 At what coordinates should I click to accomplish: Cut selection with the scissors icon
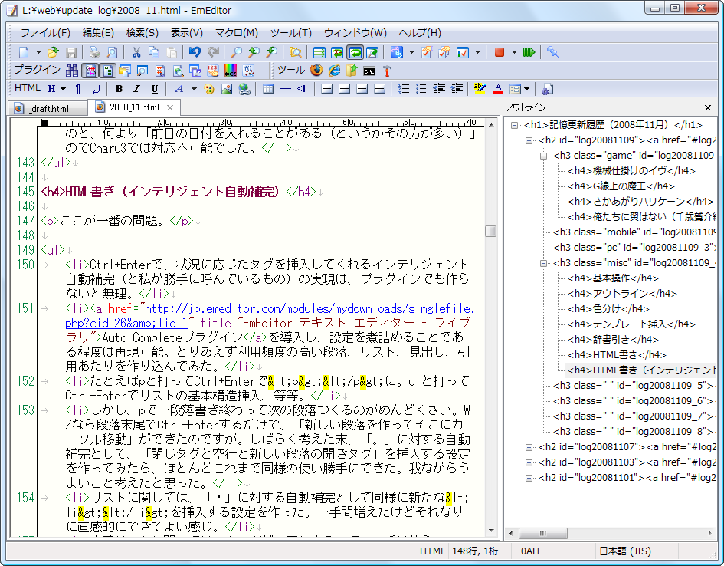[x=136, y=52]
